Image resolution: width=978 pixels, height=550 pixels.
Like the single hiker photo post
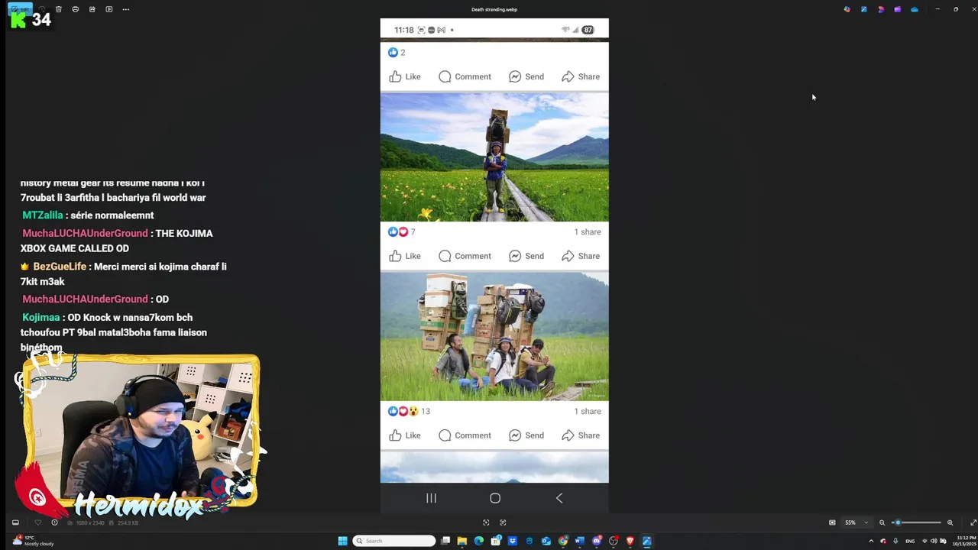click(405, 256)
